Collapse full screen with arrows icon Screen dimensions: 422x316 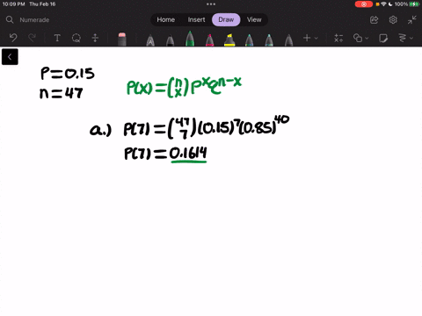pyautogui.click(x=412, y=19)
